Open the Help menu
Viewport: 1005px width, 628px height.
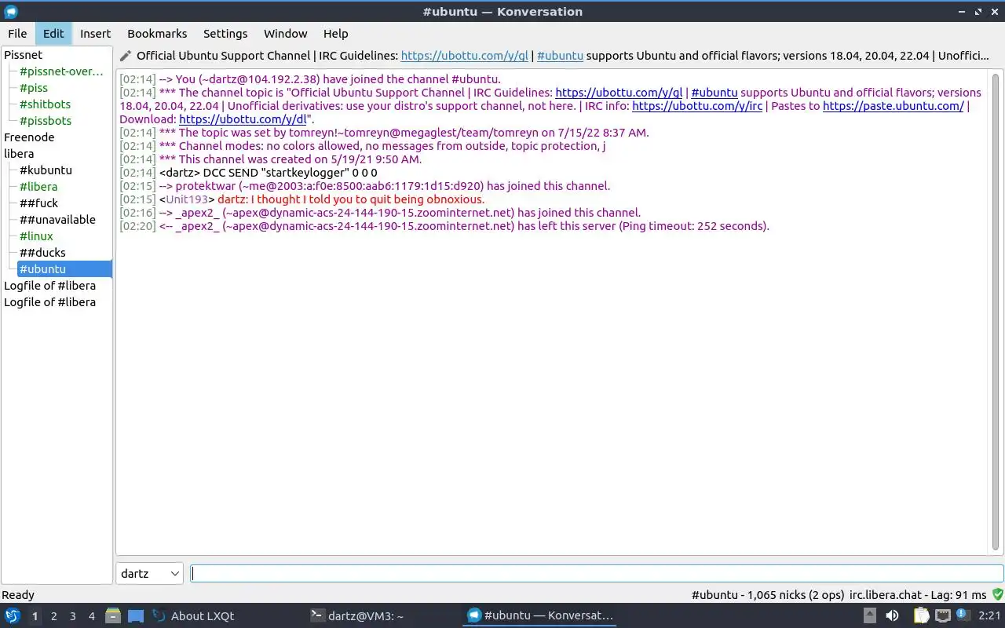[x=335, y=34]
